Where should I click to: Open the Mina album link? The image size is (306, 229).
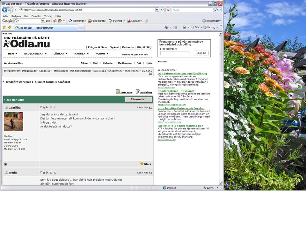coord(61,71)
